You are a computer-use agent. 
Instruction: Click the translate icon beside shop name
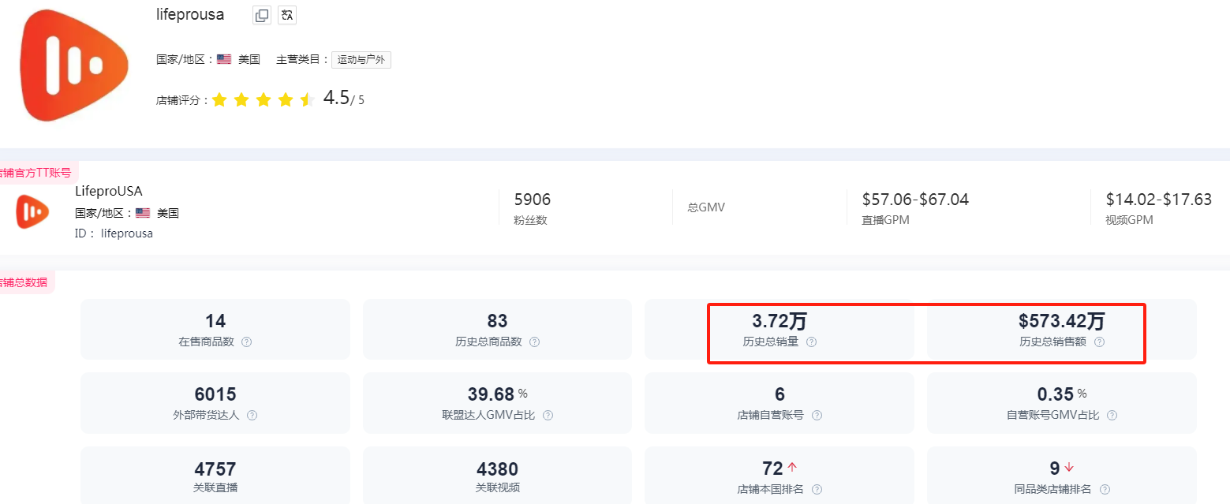point(287,15)
